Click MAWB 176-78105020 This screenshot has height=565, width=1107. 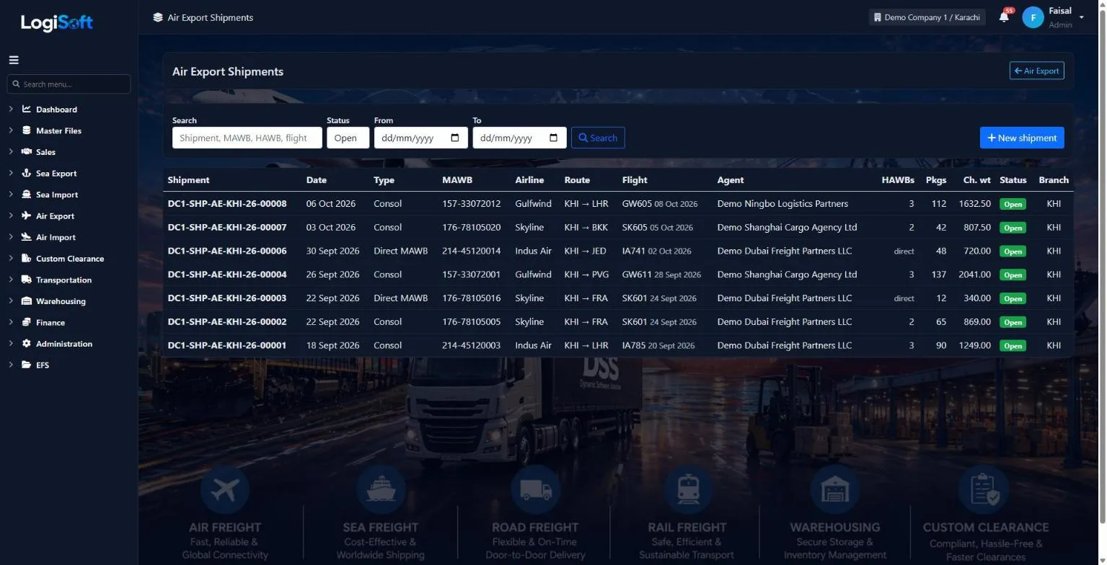point(471,228)
